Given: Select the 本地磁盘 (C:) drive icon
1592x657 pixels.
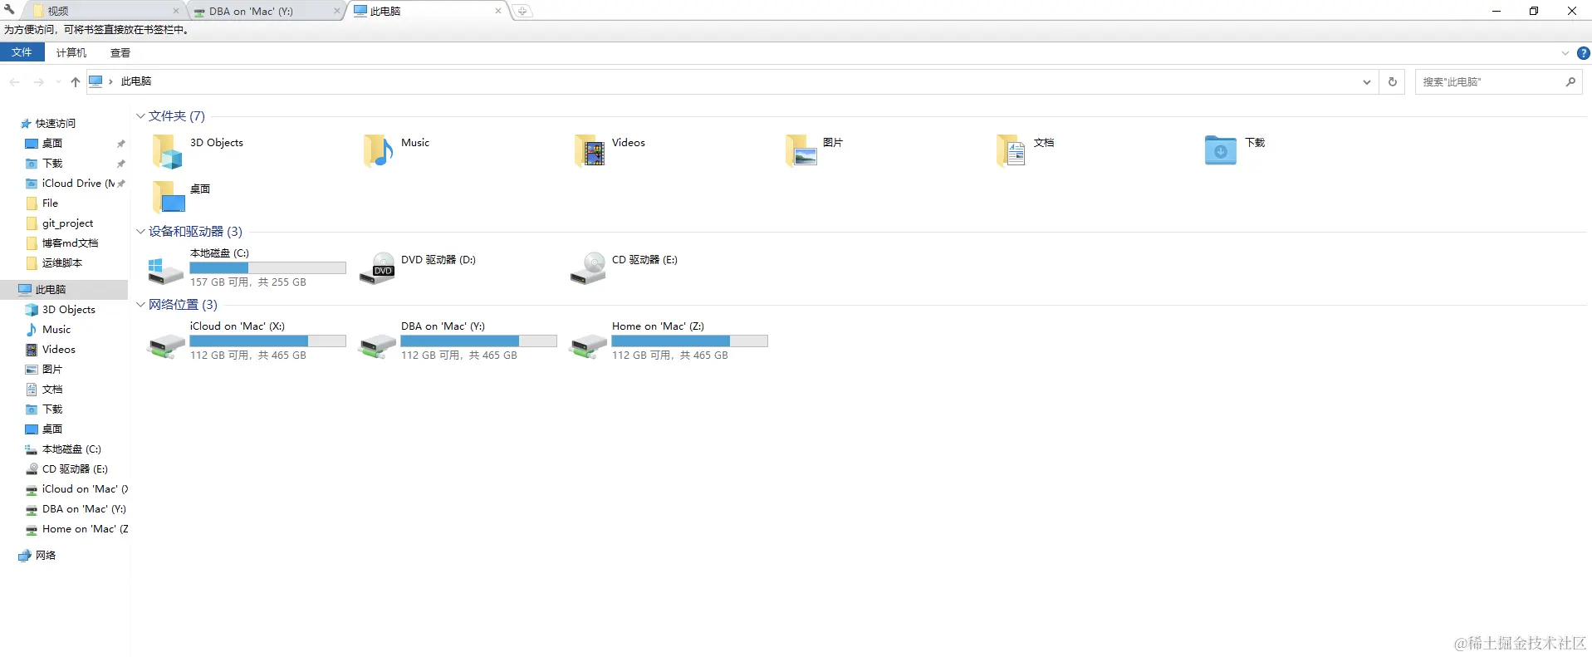Looking at the screenshot, I should (x=165, y=270).
